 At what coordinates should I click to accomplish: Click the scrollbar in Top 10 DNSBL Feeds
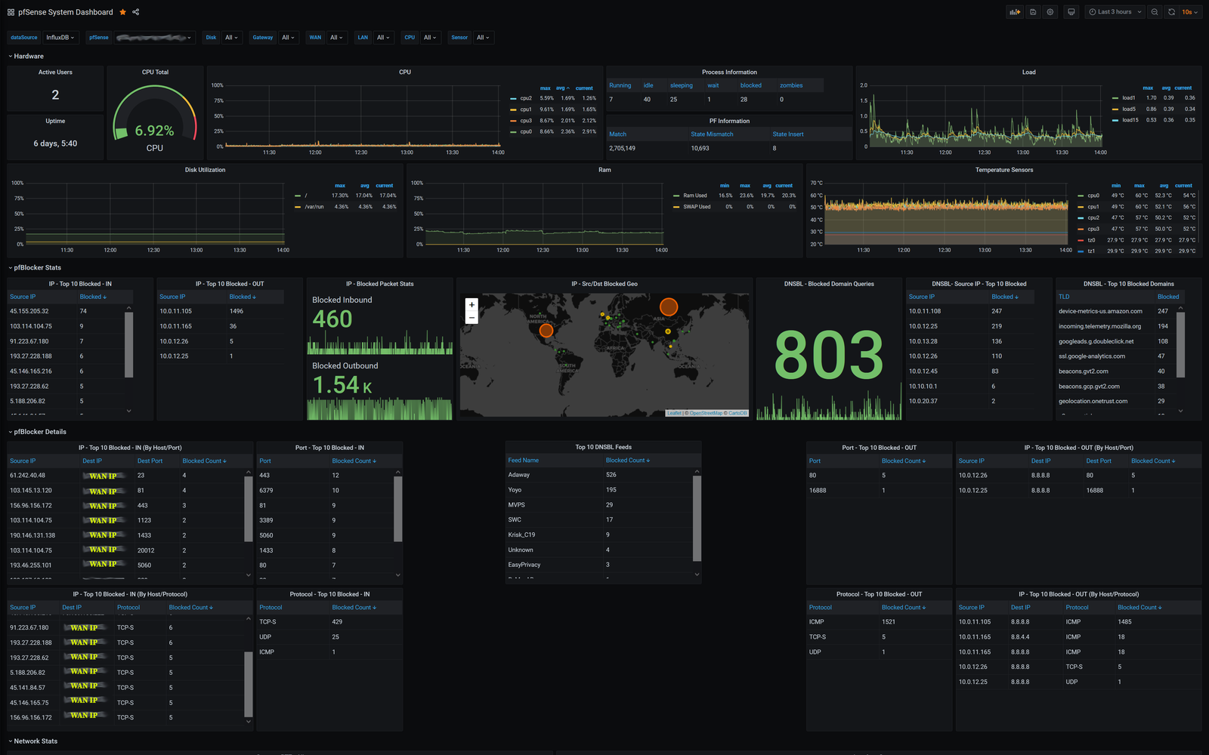(697, 519)
